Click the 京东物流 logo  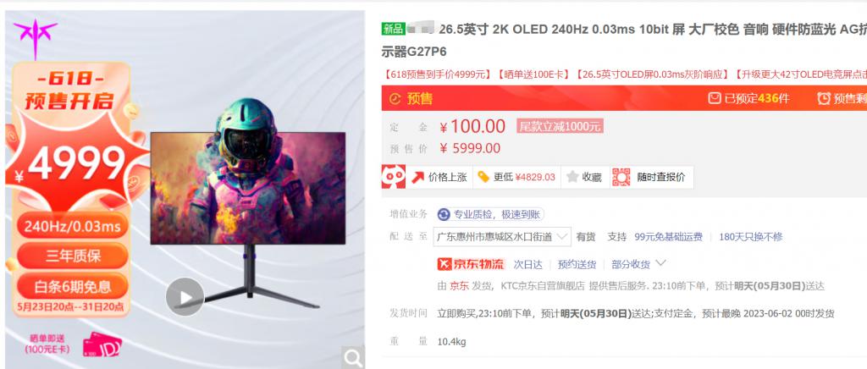pos(471,264)
